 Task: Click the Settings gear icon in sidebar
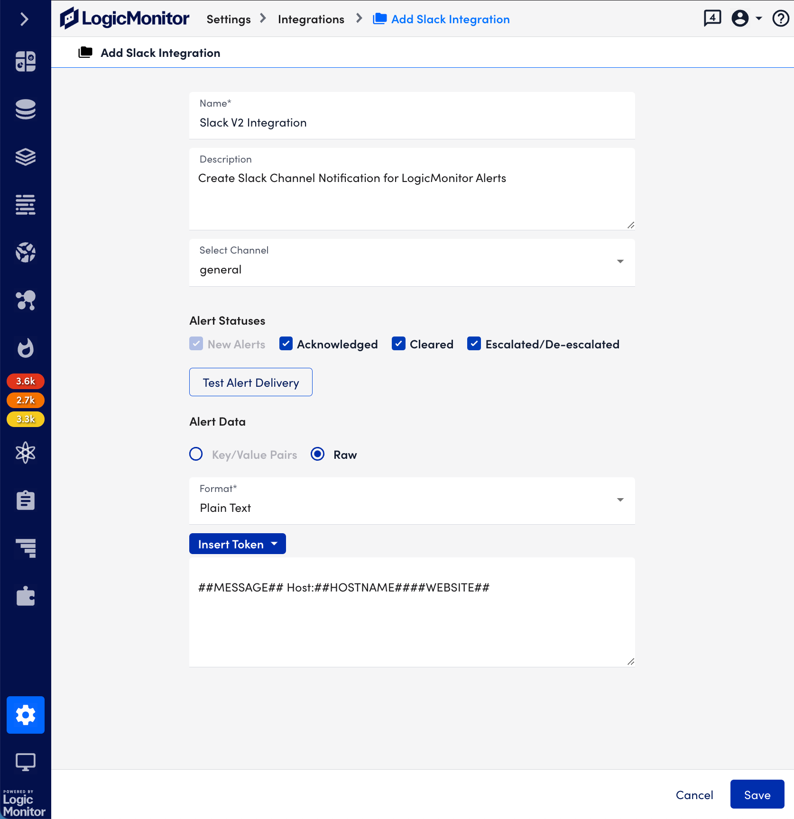[26, 715]
